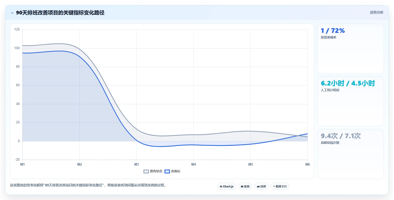Click the M6 axis label

coord(307,164)
